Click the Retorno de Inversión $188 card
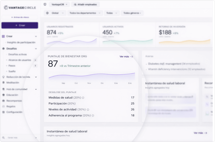 pos(185,35)
